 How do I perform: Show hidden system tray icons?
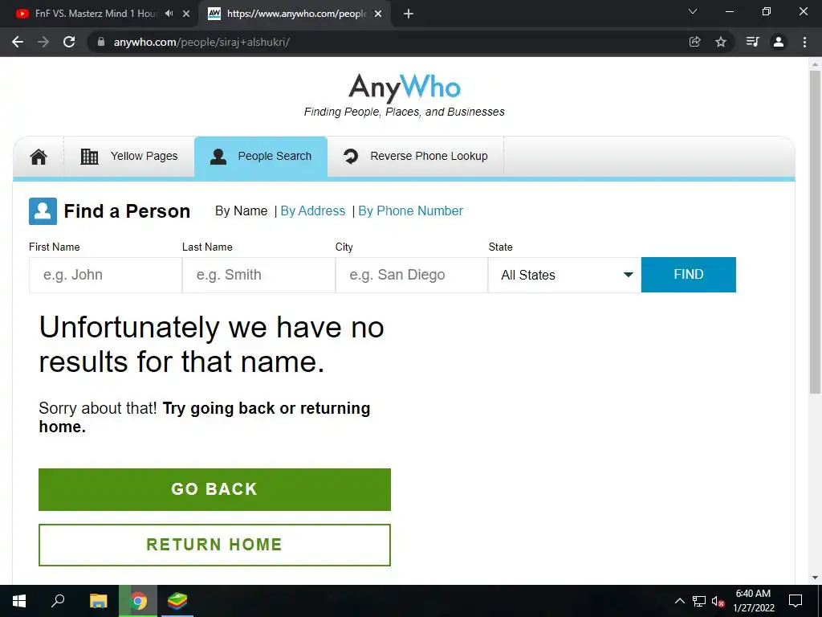[x=679, y=601]
